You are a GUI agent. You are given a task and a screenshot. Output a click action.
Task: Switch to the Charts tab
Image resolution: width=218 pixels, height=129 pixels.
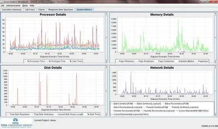click(41, 10)
